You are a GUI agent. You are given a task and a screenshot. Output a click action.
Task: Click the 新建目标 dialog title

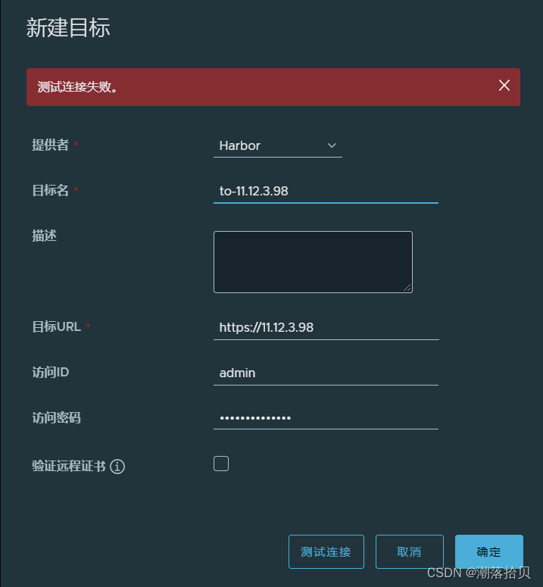(68, 28)
